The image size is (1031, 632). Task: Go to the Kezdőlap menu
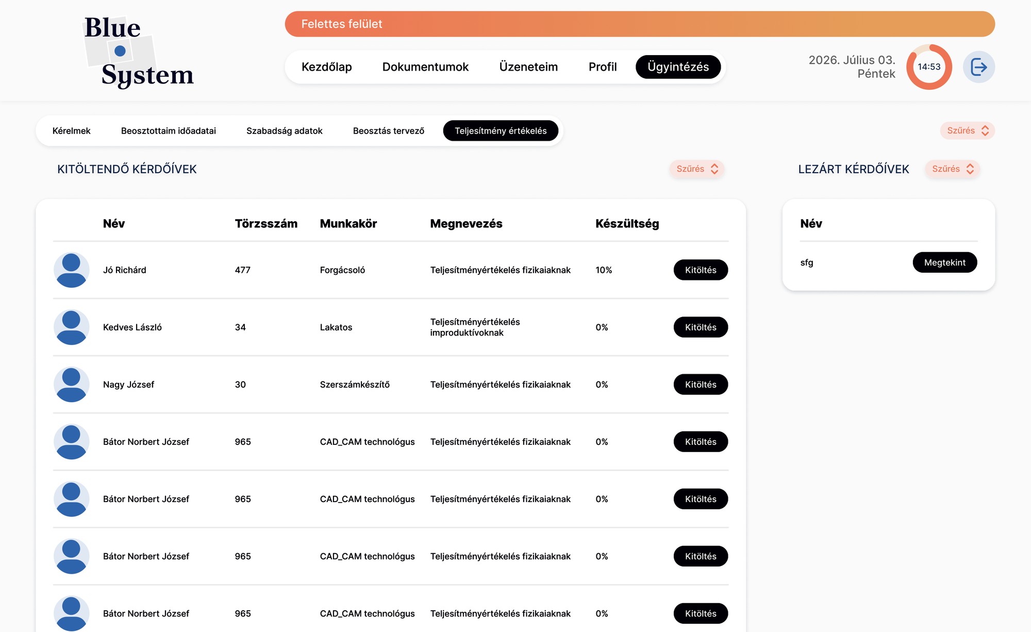click(x=326, y=67)
